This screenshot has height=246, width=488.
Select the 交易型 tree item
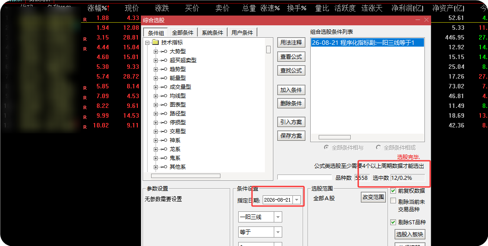point(178,131)
